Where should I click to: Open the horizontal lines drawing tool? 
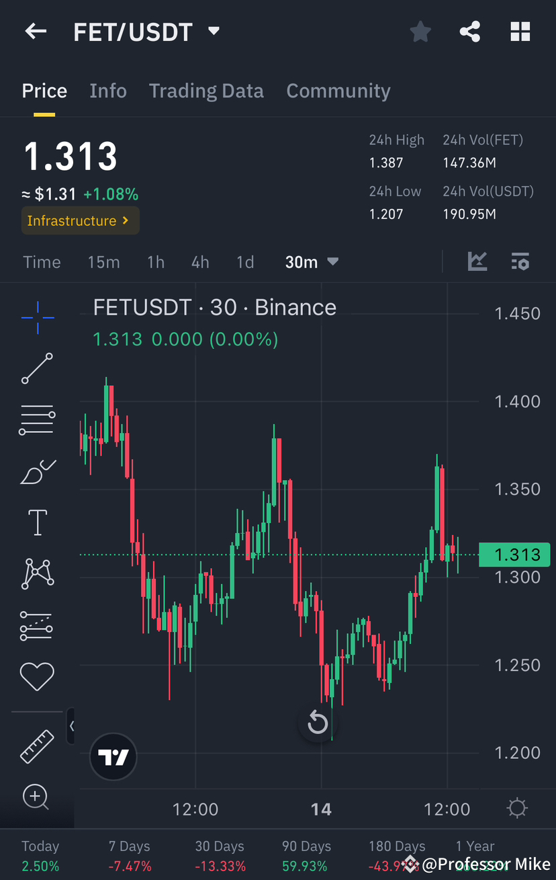coord(37,419)
